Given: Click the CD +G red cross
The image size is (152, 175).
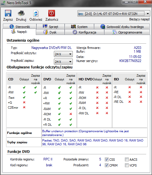Looking at the screenshot, I should (24, 102).
